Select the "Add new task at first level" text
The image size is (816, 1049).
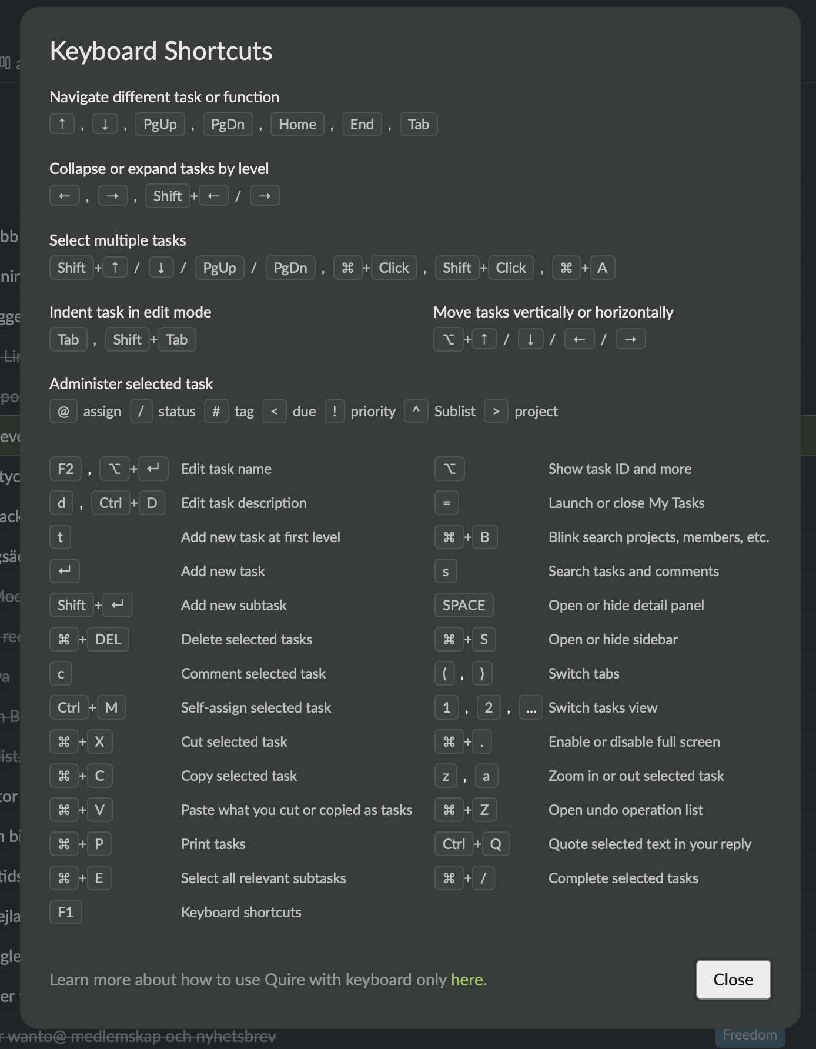tap(261, 537)
